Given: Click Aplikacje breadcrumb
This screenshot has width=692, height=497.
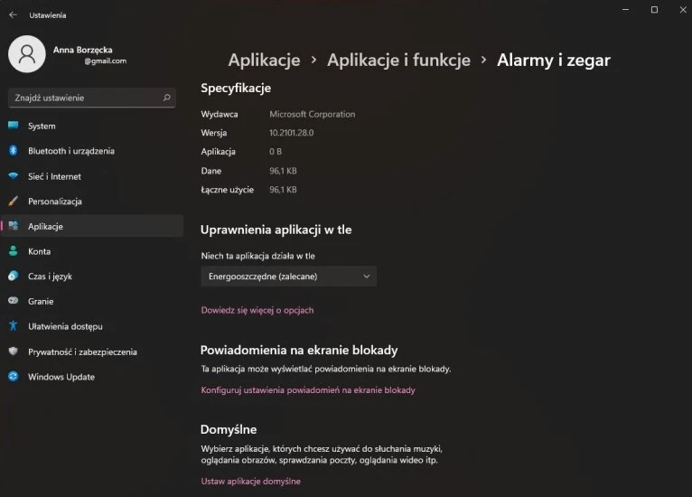Looking at the screenshot, I should tap(264, 60).
